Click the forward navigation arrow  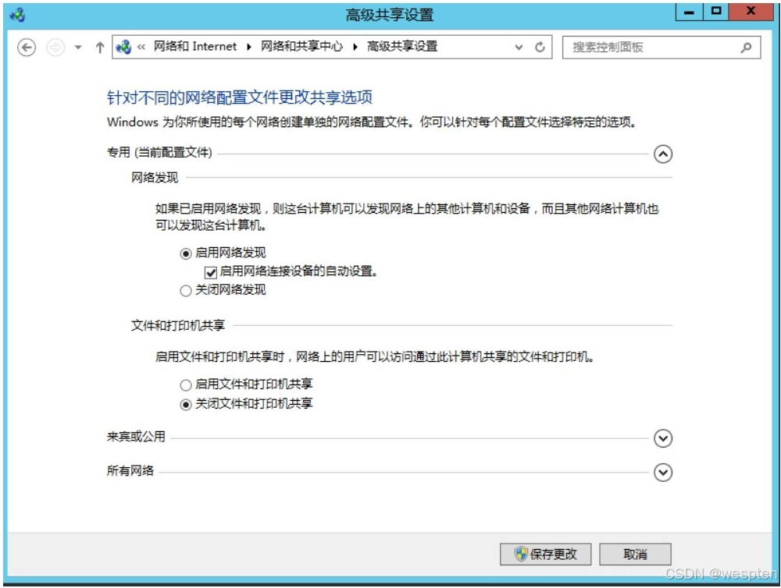click(55, 48)
